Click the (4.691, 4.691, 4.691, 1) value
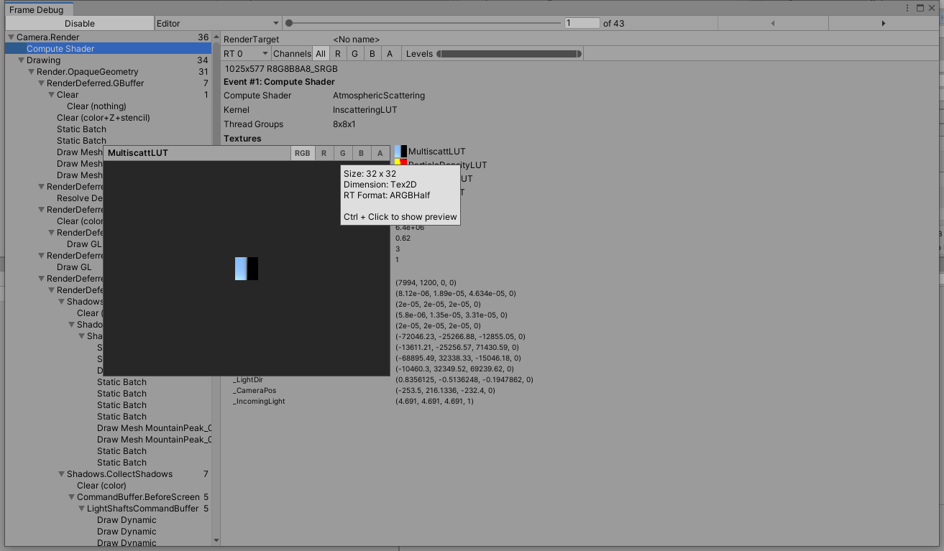 434,402
